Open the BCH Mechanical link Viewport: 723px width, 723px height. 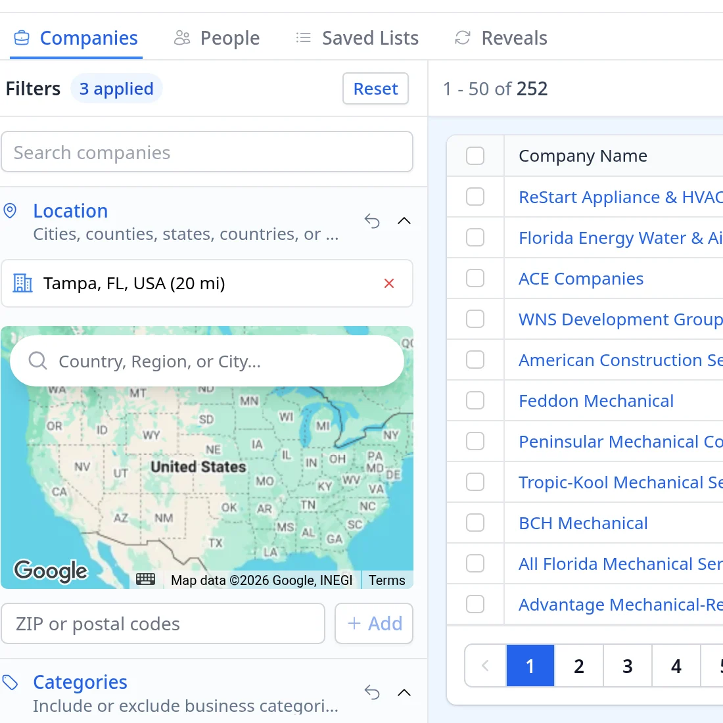[583, 523]
